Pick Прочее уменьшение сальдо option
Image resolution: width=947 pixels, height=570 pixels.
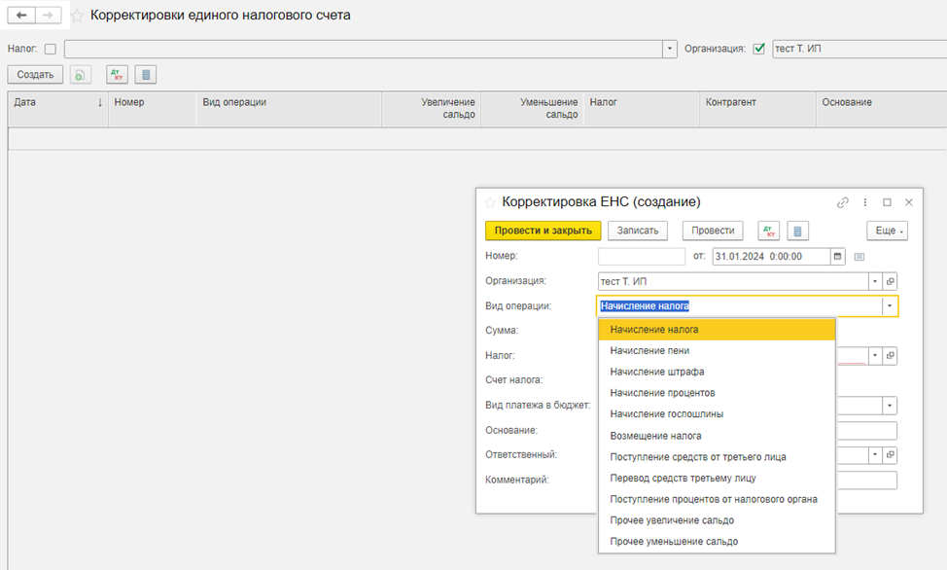(x=674, y=542)
